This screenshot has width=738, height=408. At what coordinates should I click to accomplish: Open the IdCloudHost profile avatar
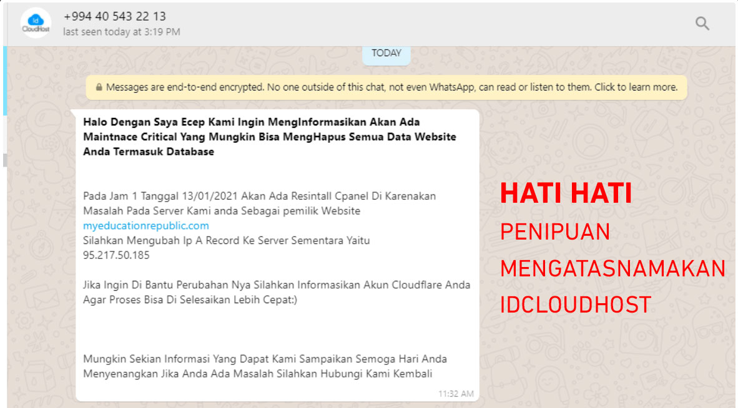tap(36, 24)
